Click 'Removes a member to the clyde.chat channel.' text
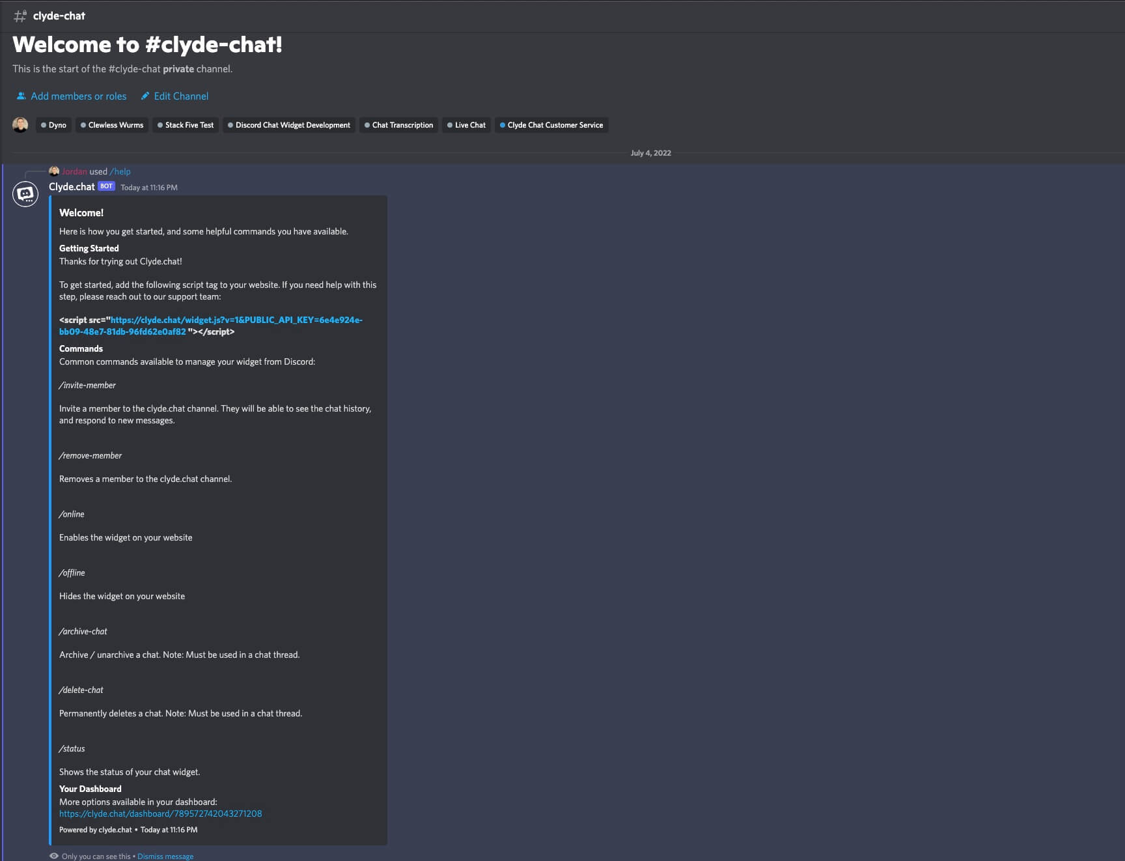The height and width of the screenshot is (861, 1125). (145, 479)
